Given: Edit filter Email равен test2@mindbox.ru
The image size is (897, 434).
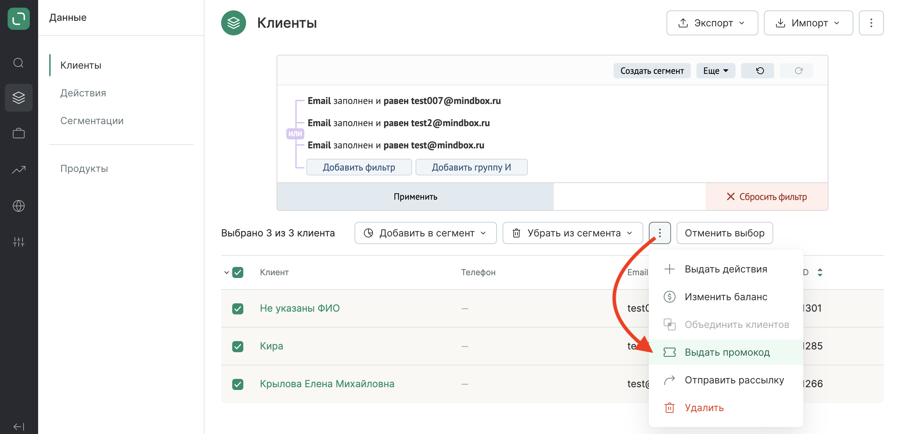Looking at the screenshot, I should click(x=399, y=123).
